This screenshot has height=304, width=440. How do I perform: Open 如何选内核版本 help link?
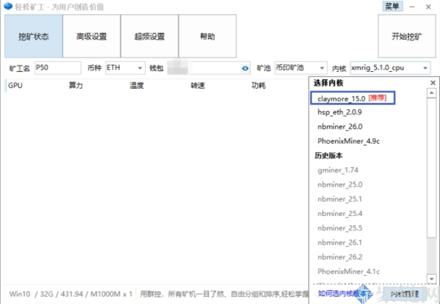(345, 294)
